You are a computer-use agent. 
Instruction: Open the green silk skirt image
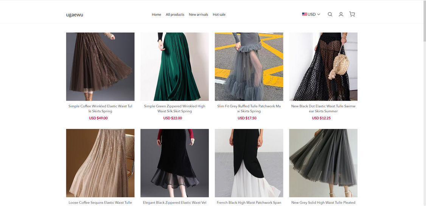pos(175,67)
